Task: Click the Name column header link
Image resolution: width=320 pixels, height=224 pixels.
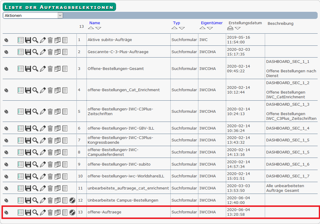Action: (x=95, y=23)
